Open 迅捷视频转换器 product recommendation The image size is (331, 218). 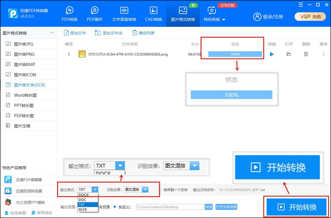29,191
